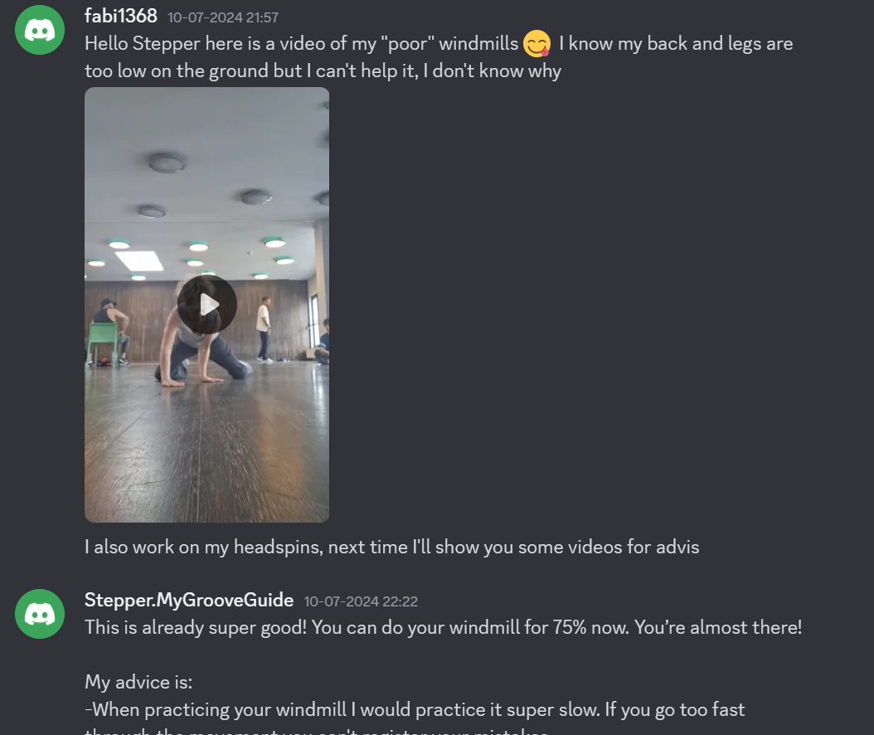Image resolution: width=874 pixels, height=735 pixels.
Task: Click fabi1368's Discord avatar icon
Action: click(40, 30)
